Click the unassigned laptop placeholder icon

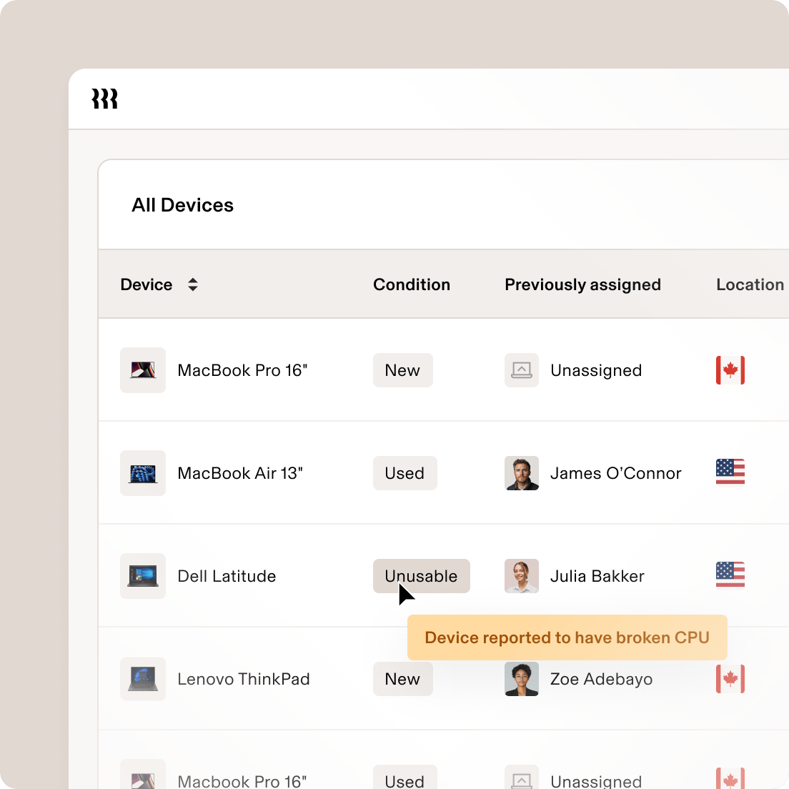522,370
